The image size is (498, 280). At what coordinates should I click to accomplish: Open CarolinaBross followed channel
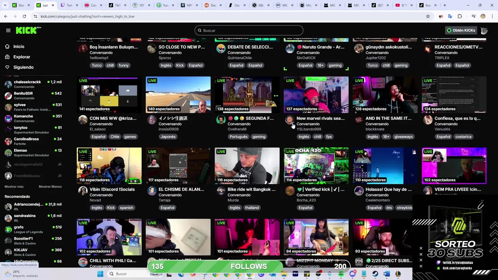pyautogui.click(x=33, y=141)
